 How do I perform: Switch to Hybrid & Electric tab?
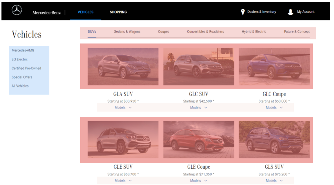[x=254, y=32]
